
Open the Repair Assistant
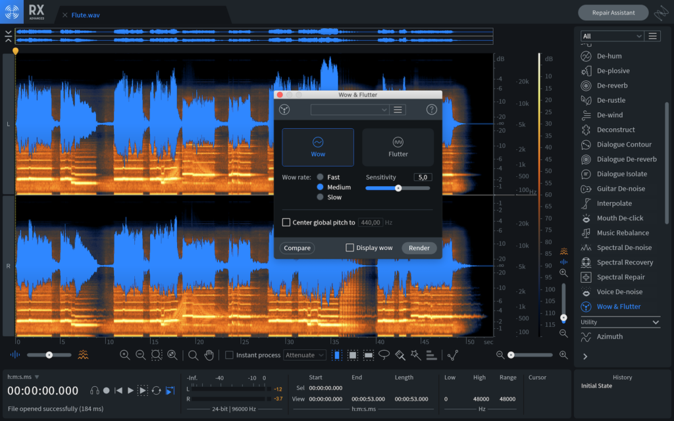613,12
